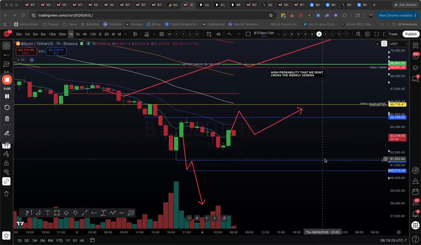Open the favorites star toolbar icon
Screen dimensions: 421x245
[x=7, y=236]
